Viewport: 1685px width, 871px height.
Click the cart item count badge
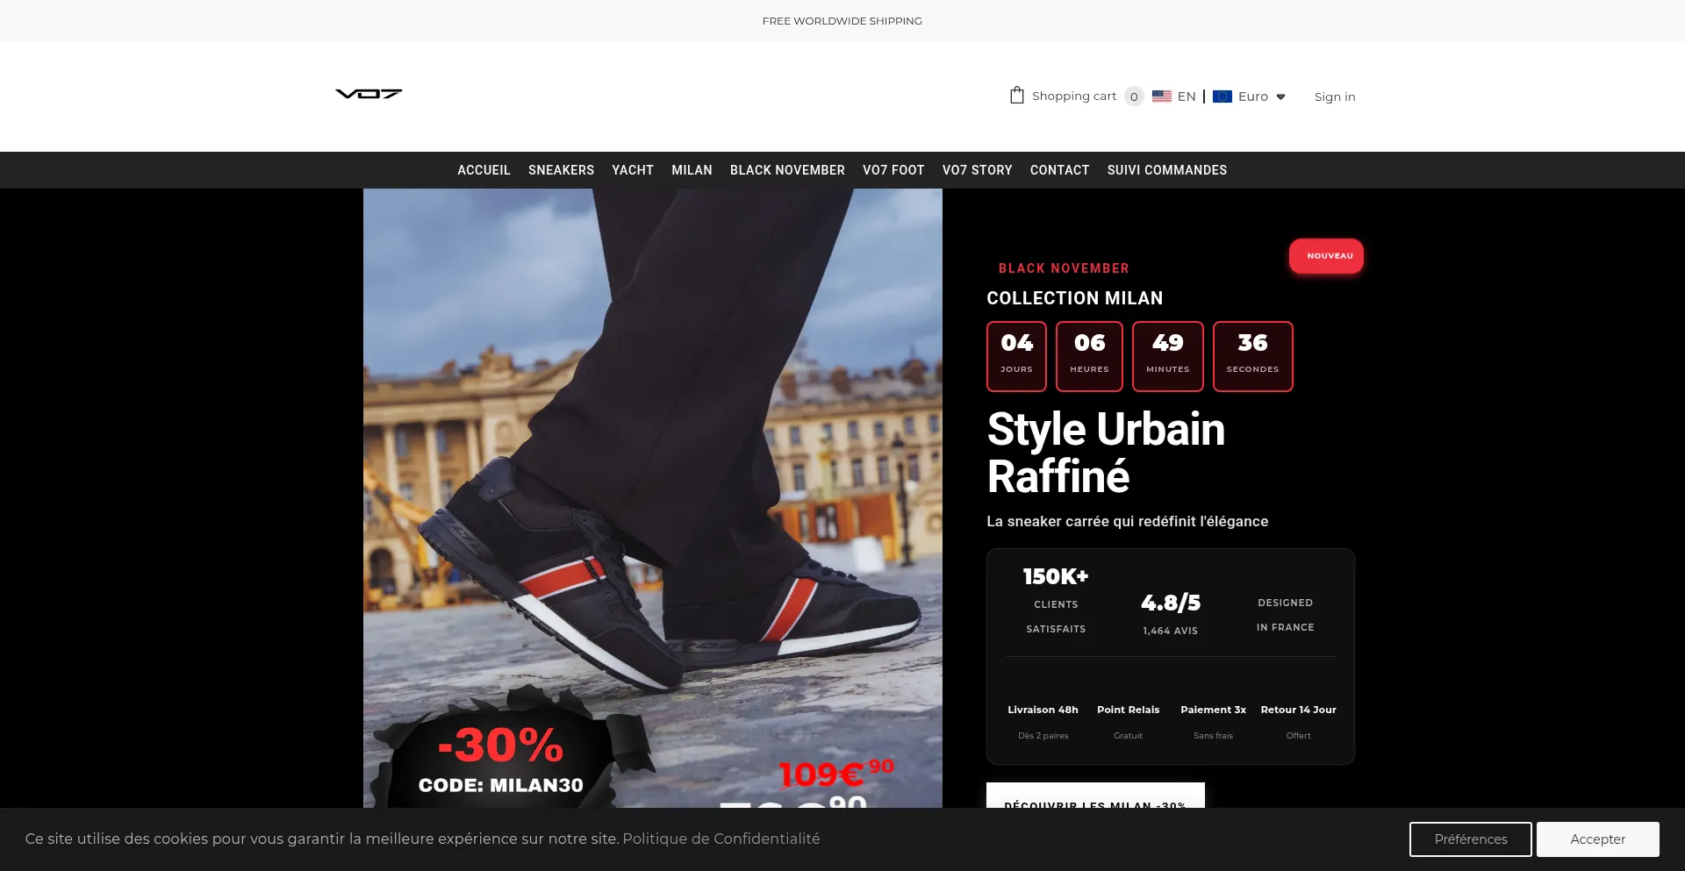[x=1134, y=96]
